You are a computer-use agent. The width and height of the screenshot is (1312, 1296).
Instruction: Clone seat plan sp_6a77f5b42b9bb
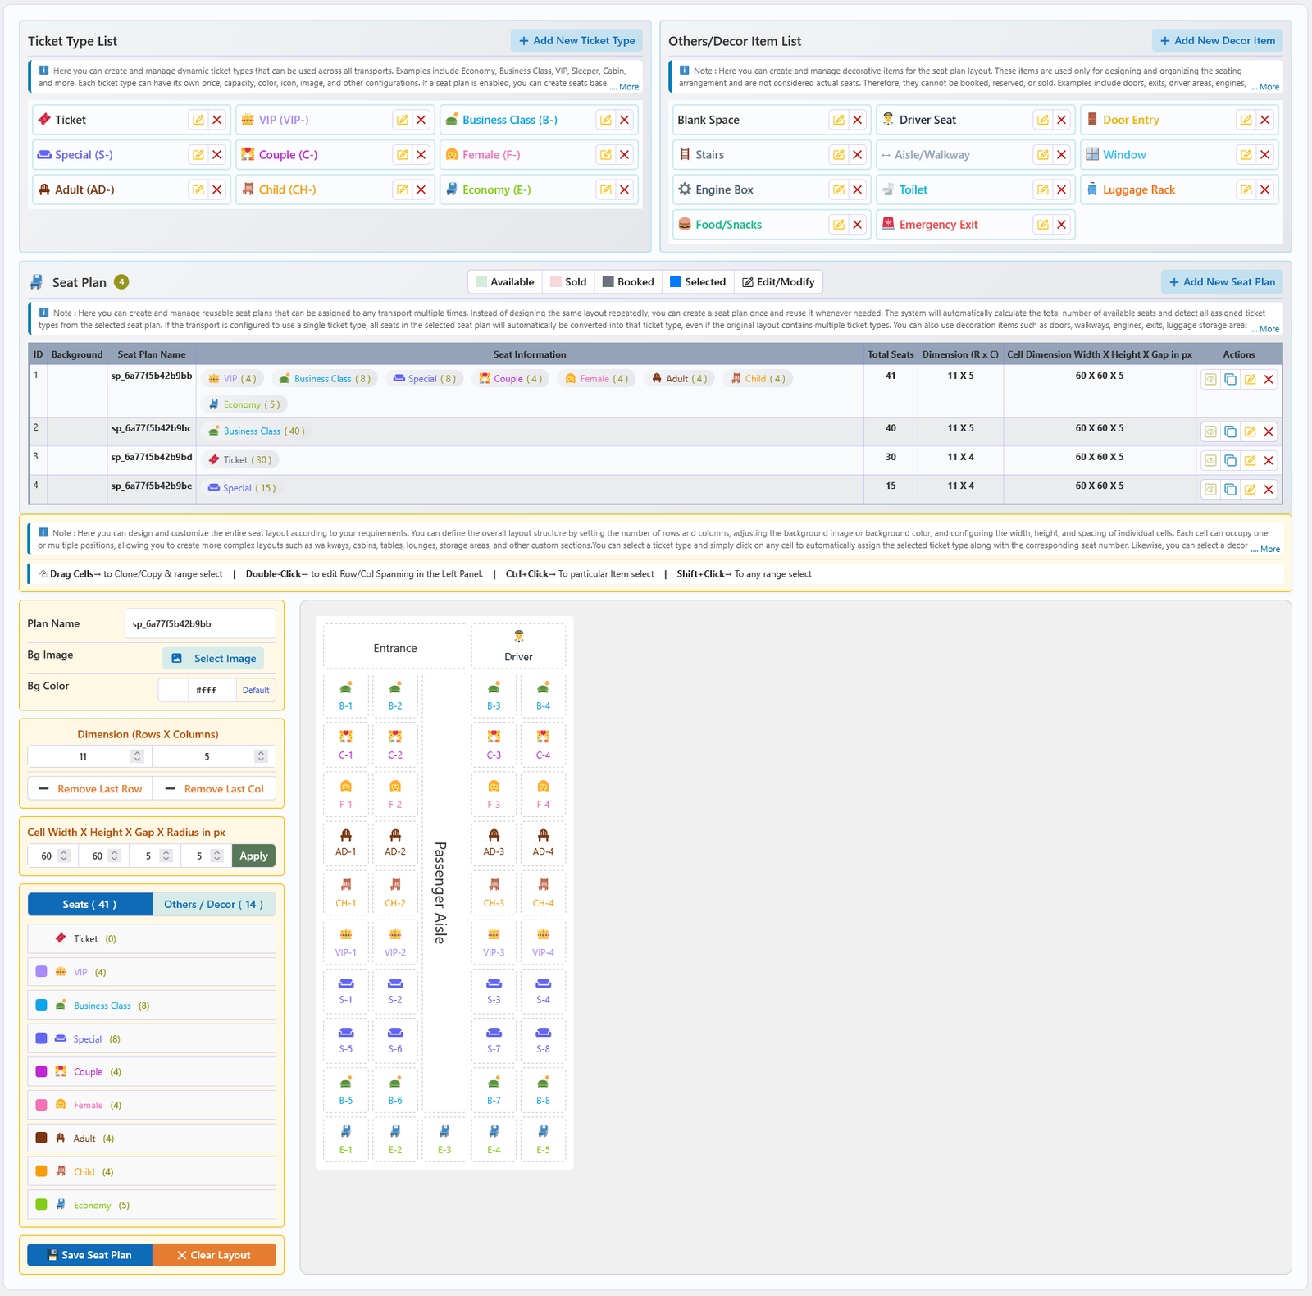pyautogui.click(x=1230, y=379)
